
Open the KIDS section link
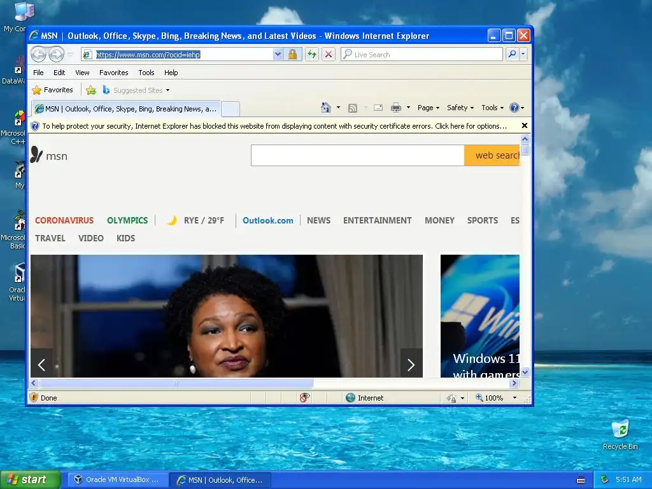[125, 238]
